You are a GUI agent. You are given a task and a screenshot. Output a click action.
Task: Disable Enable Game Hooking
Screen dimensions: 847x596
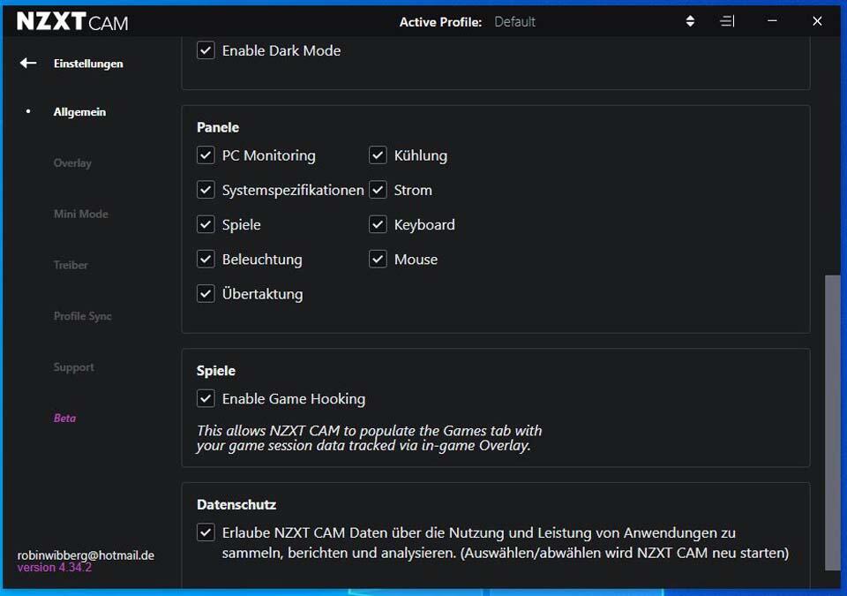tap(206, 398)
